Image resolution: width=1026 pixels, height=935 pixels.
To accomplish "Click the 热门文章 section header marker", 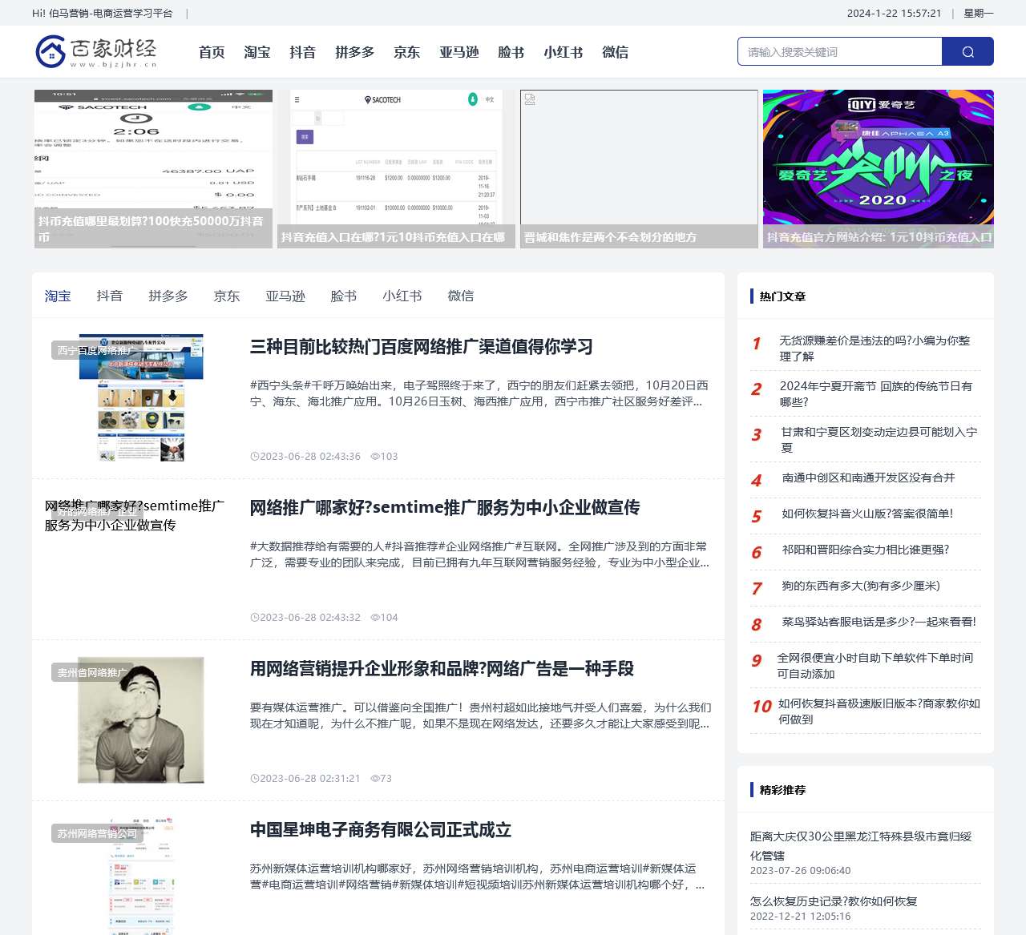I will [x=751, y=296].
